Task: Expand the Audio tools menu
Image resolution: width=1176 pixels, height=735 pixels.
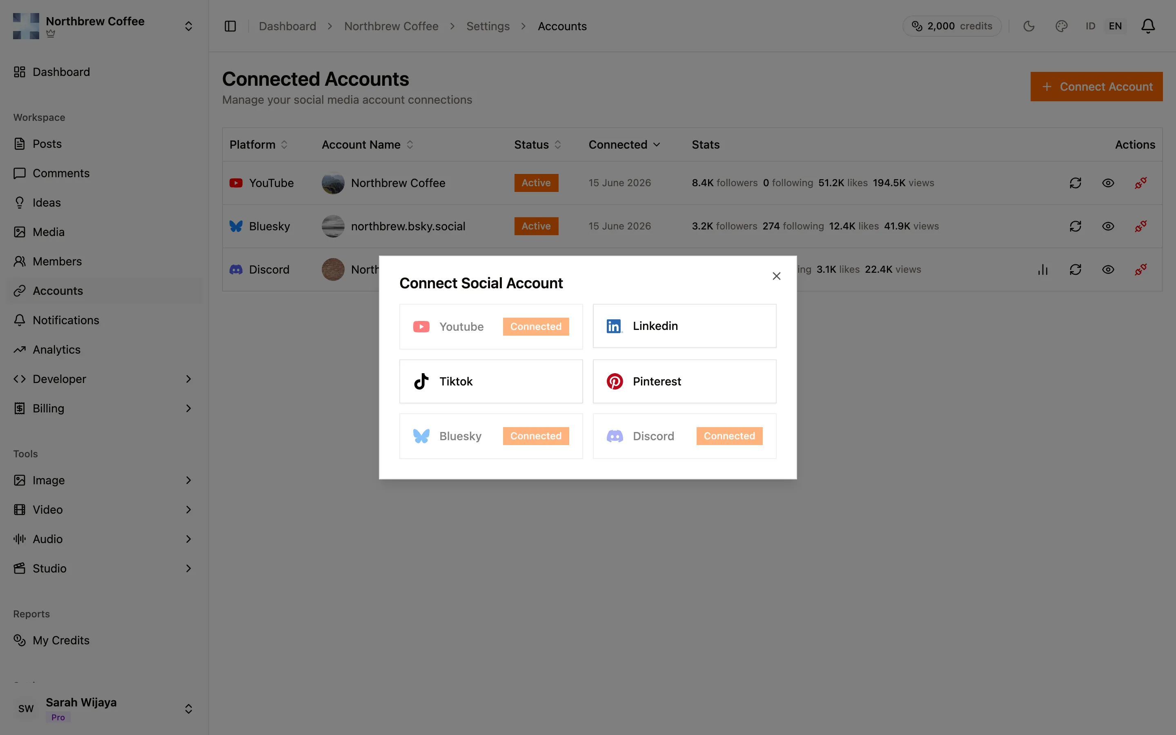Action: [x=103, y=539]
